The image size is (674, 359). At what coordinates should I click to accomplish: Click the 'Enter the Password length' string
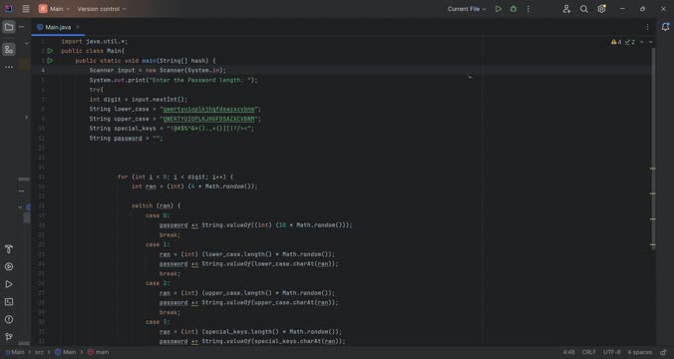coord(201,81)
